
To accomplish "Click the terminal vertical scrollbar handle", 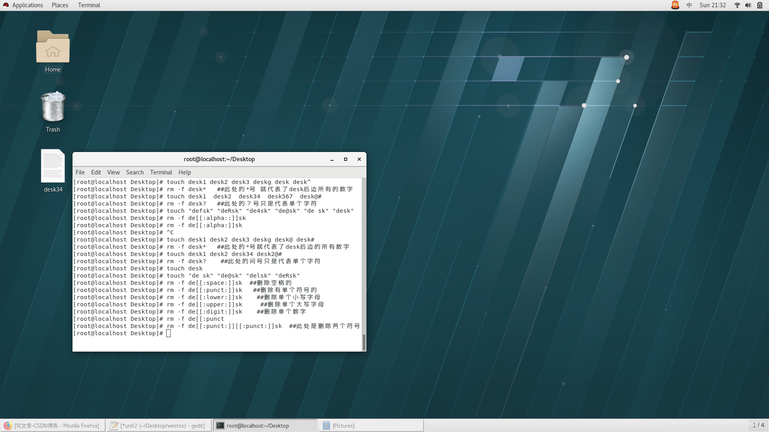I will (x=364, y=342).
